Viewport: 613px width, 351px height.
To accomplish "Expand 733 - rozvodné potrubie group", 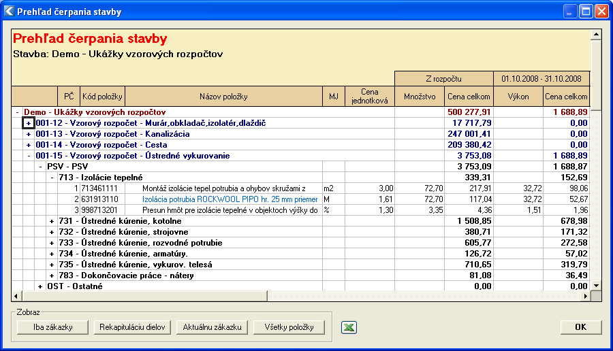I will pos(52,243).
